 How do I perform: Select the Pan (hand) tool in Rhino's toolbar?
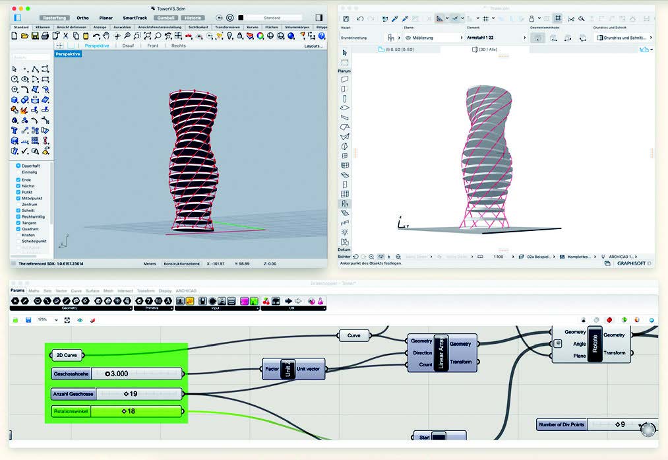[106, 36]
